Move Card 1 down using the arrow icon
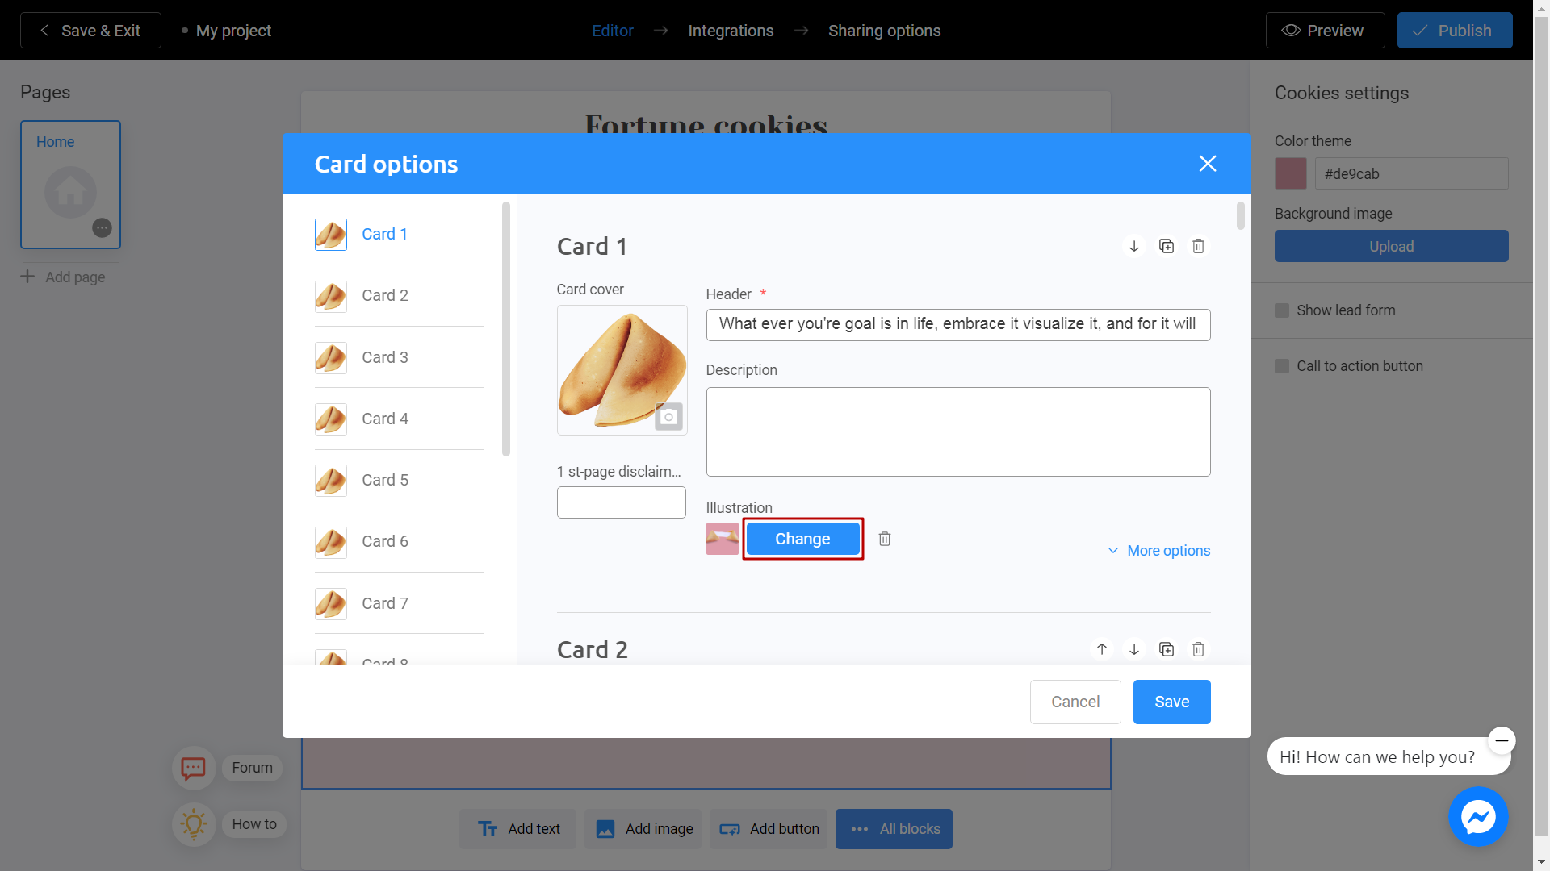 pyautogui.click(x=1134, y=246)
